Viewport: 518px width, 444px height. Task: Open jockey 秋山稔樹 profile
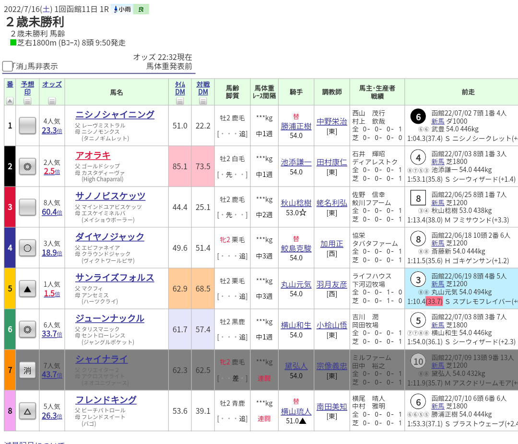296,203
